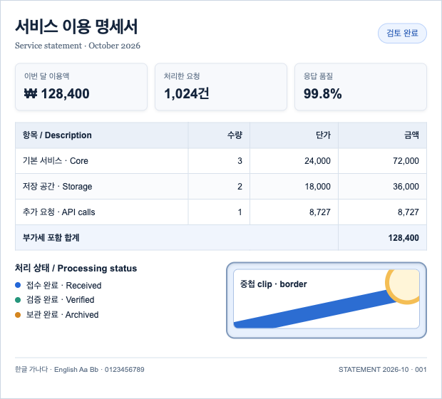Click the blue dot beside 접수 완료
This screenshot has width=442, height=399.
(18, 285)
